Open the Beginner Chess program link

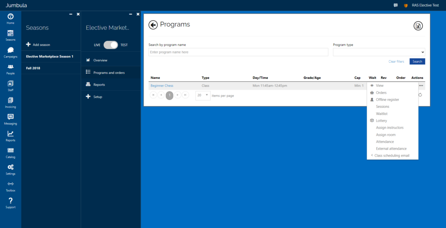click(x=162, y=86)
